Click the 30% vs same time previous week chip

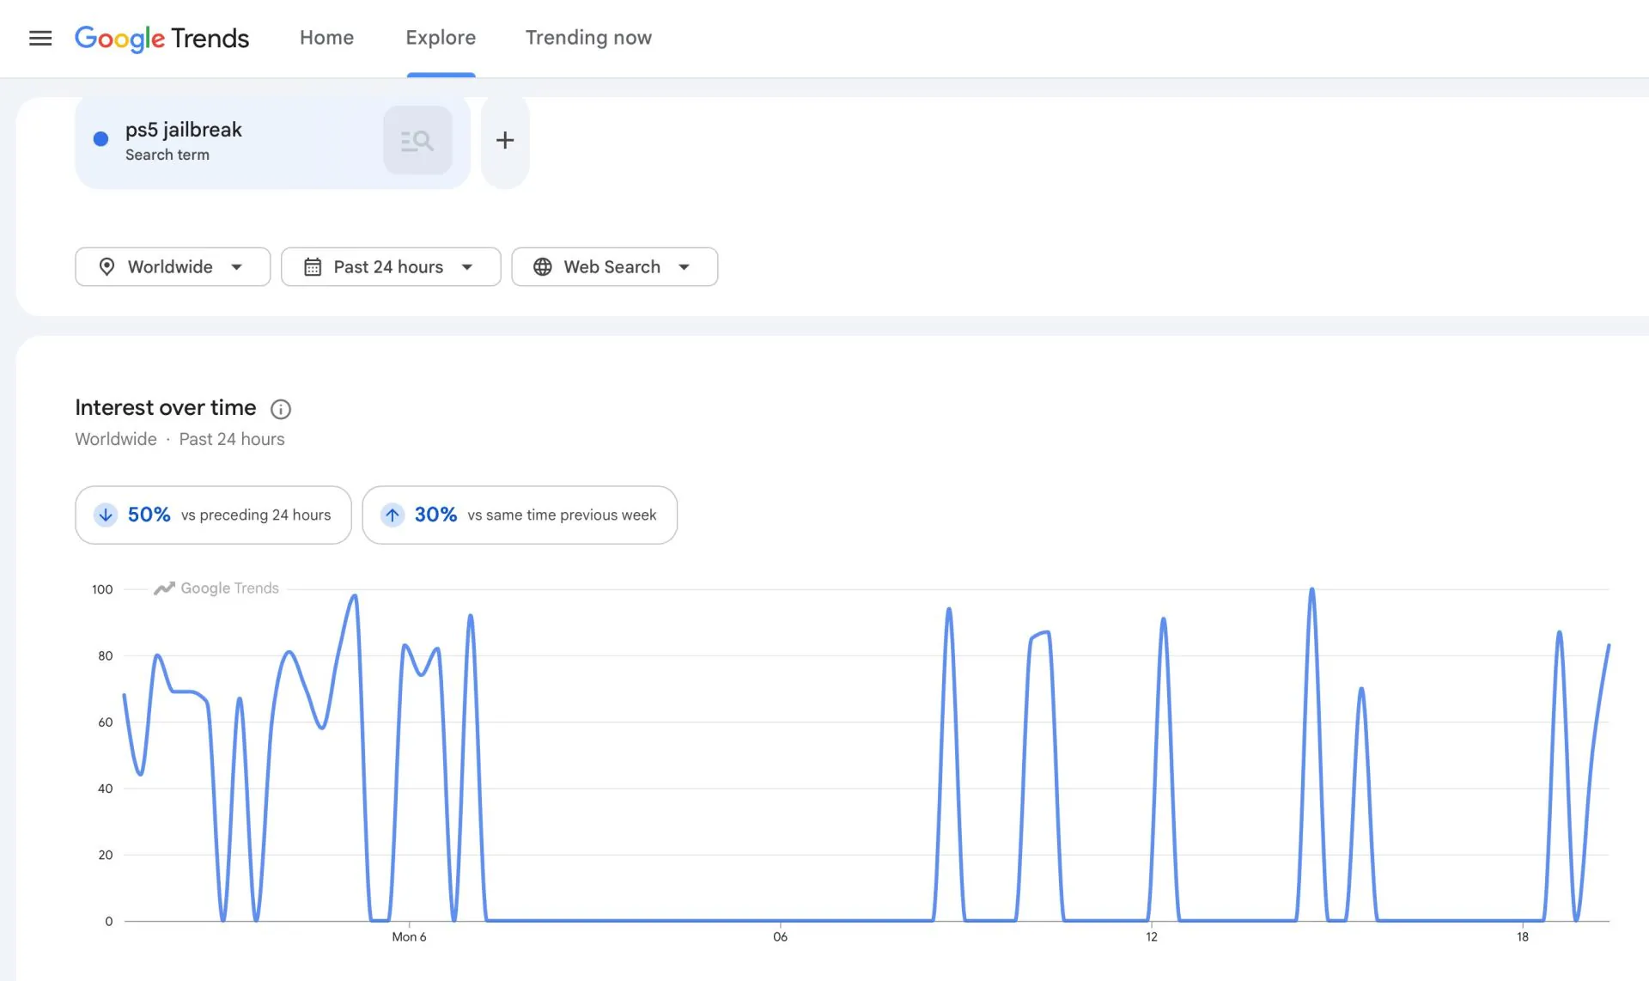[520, 515]
